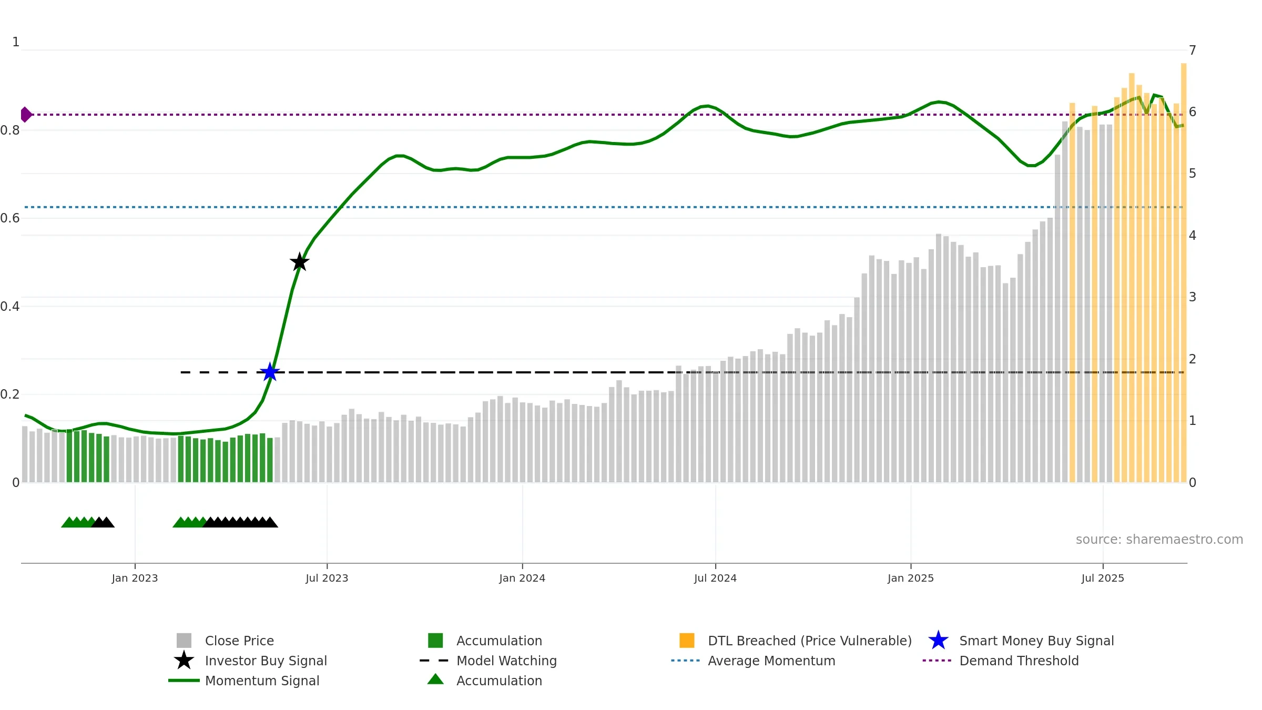Click the Close Price legend label
This screenshot has height=710, width=1262.
click(239, 641)
